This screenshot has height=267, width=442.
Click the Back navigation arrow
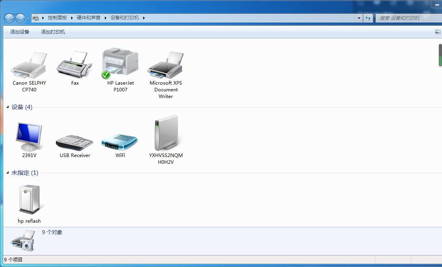click(9, 18)
